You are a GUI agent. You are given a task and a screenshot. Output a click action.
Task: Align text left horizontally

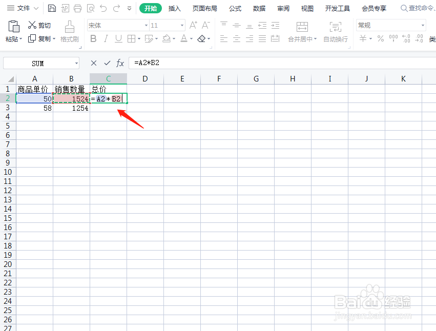tap(224, 38)
